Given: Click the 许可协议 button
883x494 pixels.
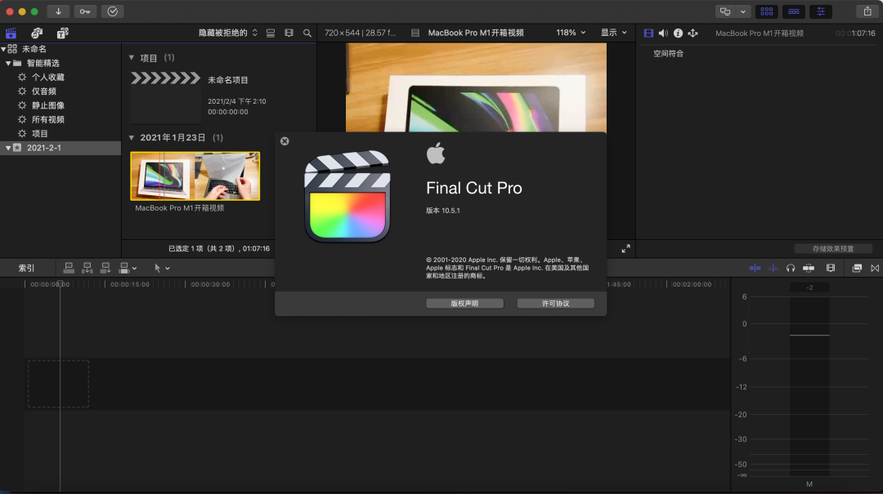Looking at the screenshot, I should click(556, 303).
